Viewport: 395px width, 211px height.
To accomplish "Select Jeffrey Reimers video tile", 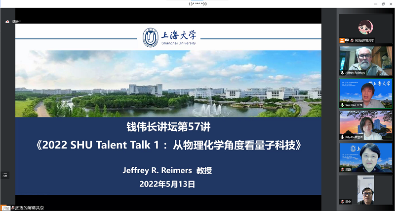I will [365, 61].
